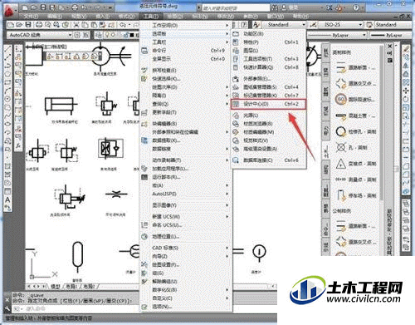Select the Move tool in the modify toolbar
Viewport: 415px width, 325px height.
(406, 91)
